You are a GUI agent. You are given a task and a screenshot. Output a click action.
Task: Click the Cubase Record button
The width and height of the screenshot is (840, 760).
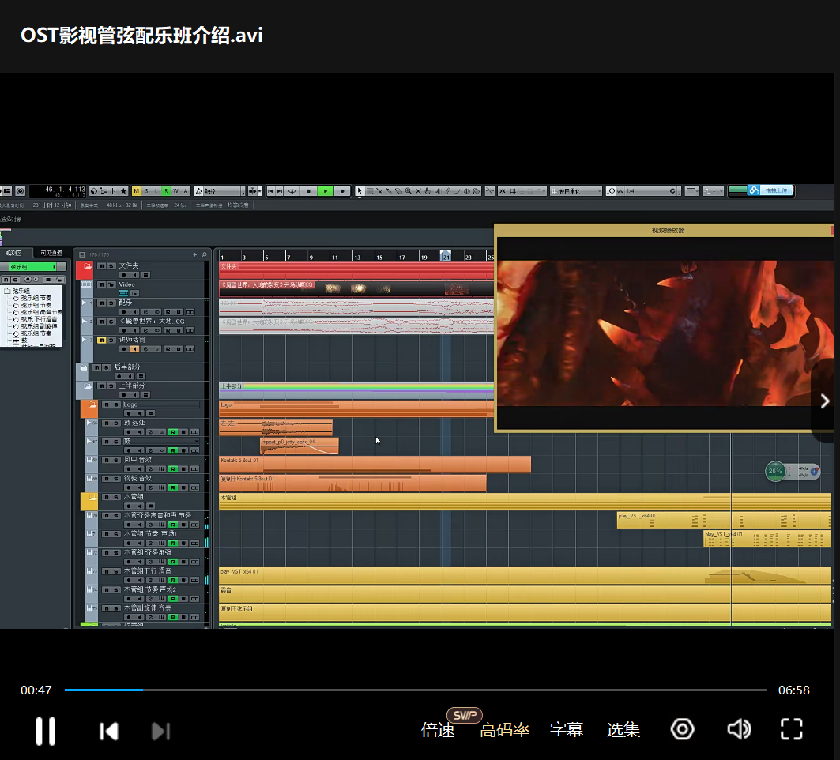[x=342, y=190]
